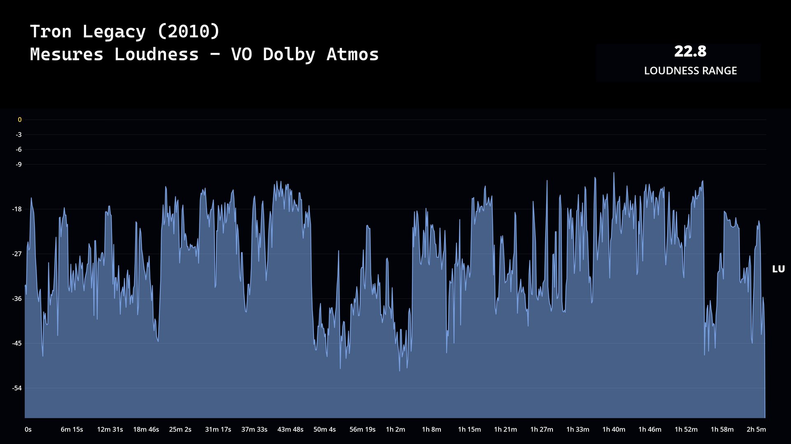The height and width of the screenshot is (444, 791).
Task: Select the 1h 2m time marker
Action: [x=395, y=429]
